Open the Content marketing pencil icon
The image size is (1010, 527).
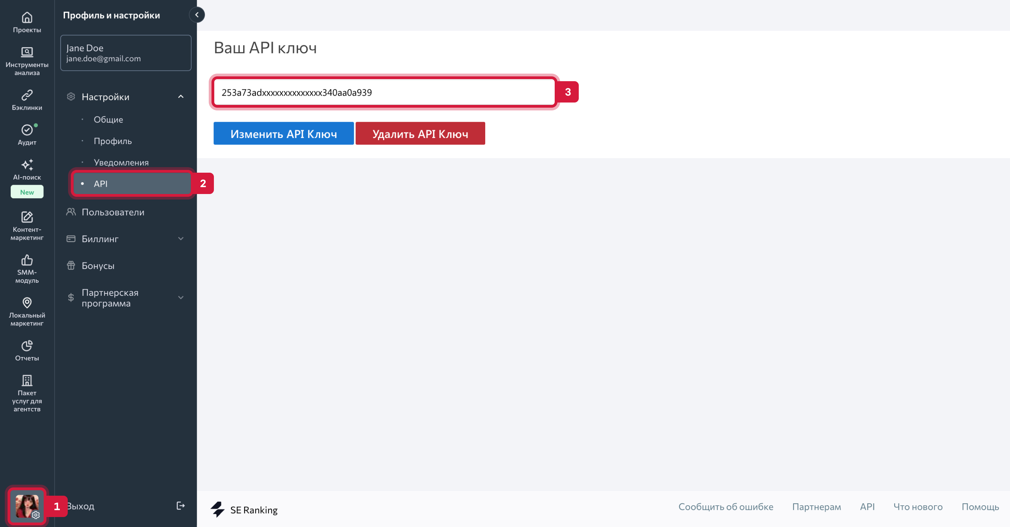27,217
